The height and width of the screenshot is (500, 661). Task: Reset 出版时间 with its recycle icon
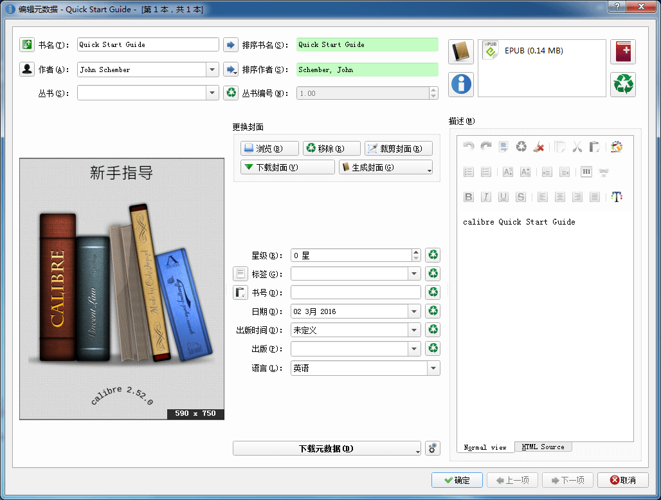pos(433,329)
